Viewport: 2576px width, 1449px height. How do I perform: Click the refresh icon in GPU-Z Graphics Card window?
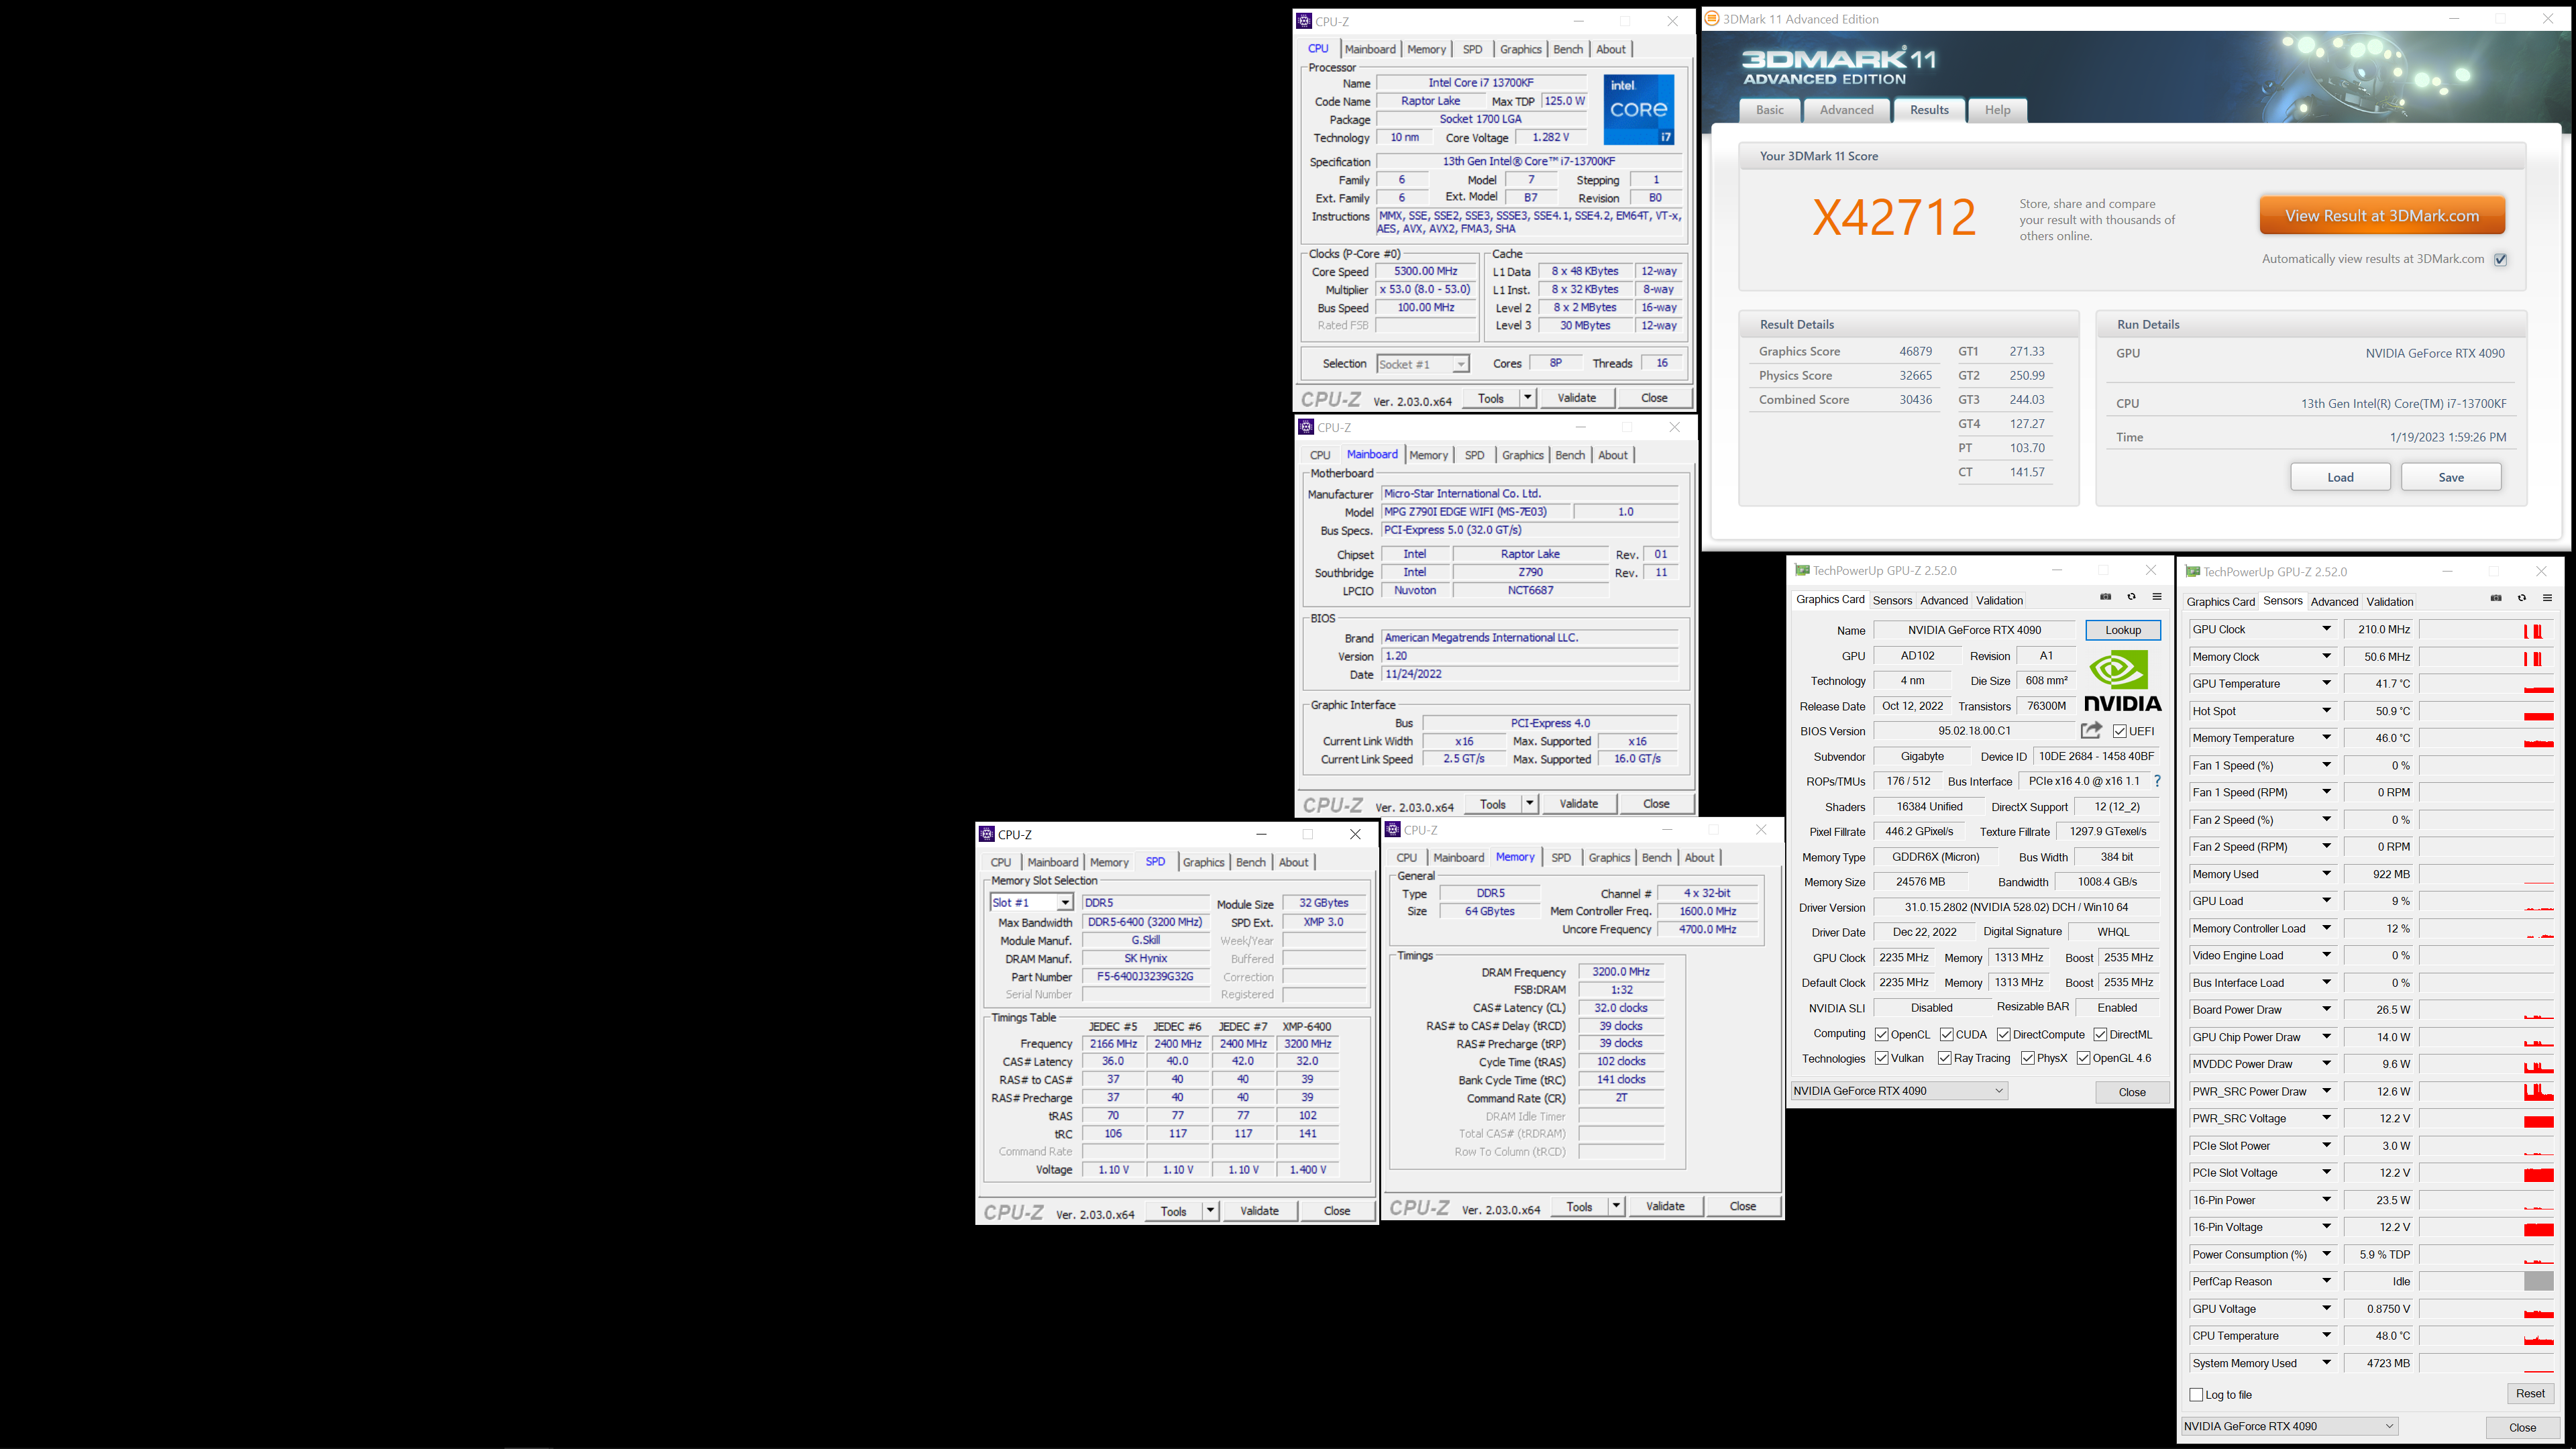click(x=2131, y=597)
